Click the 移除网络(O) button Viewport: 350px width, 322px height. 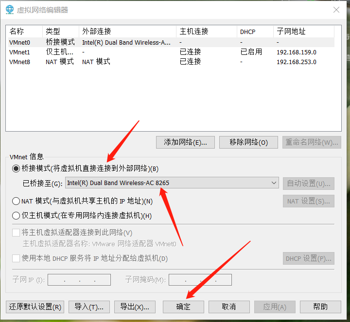(x=248, y=142)
